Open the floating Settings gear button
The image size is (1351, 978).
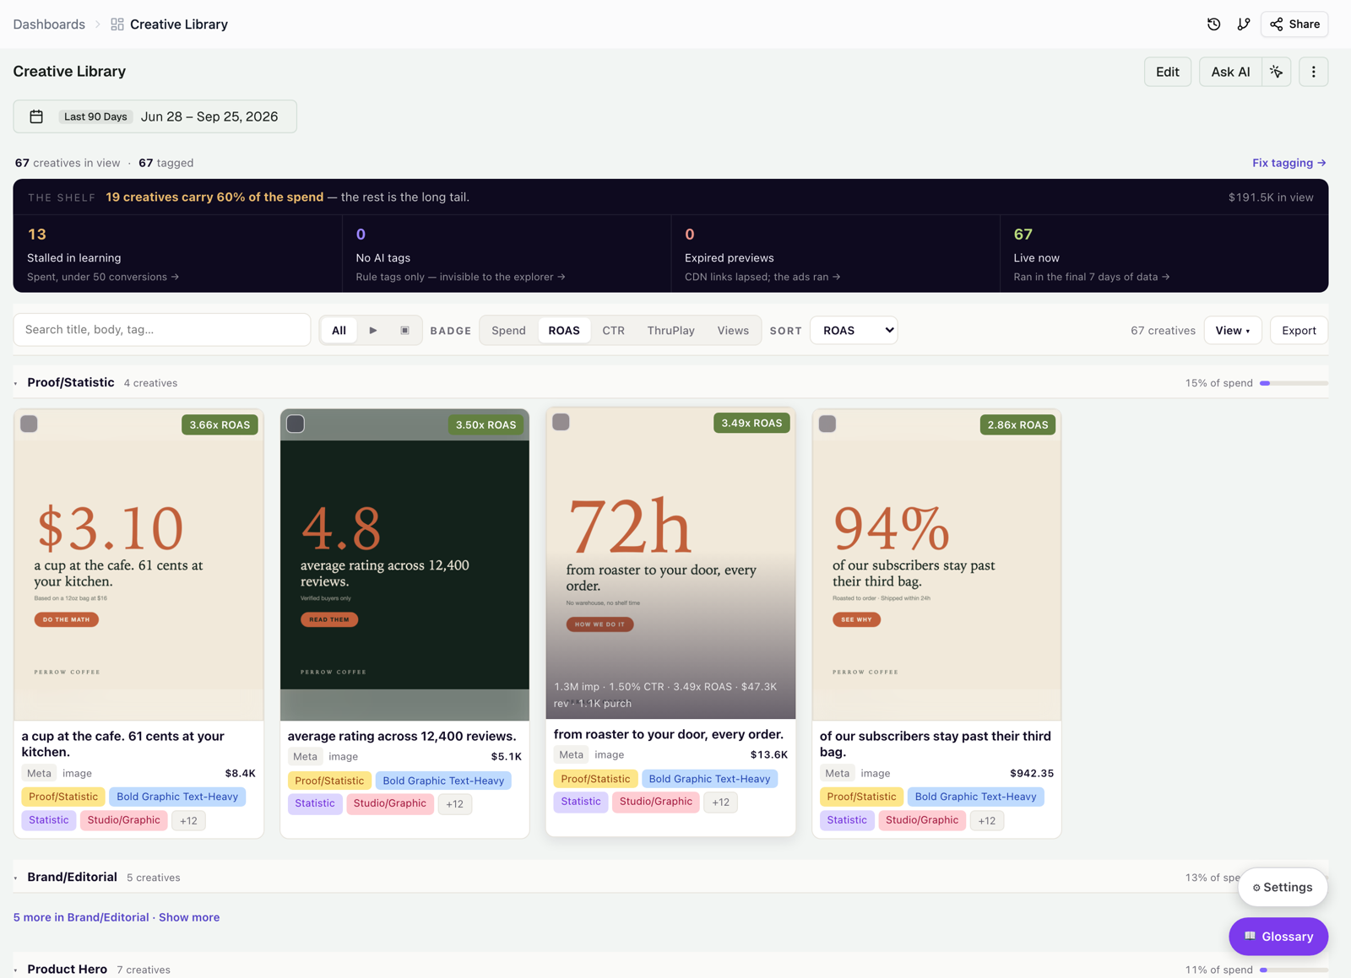click(x=1282, y=887)
